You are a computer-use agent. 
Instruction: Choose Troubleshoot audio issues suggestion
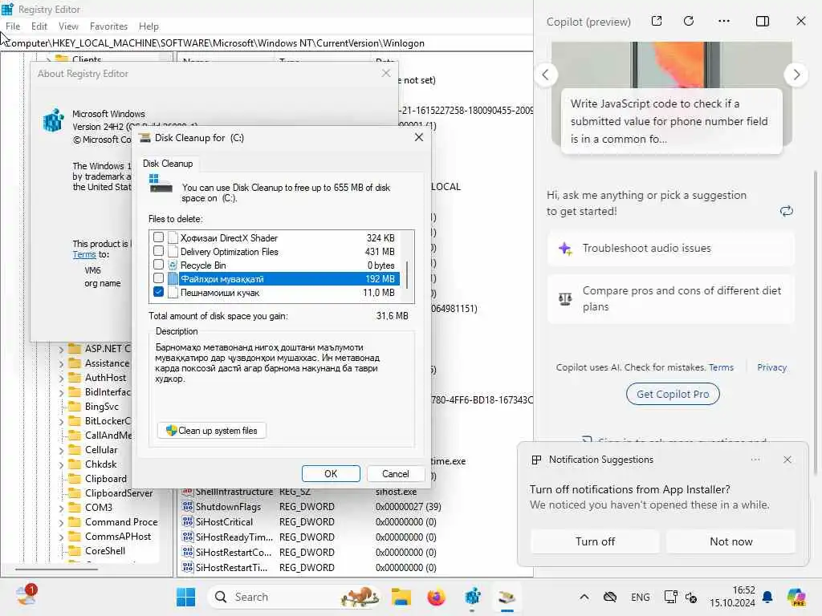pos(671,249)
